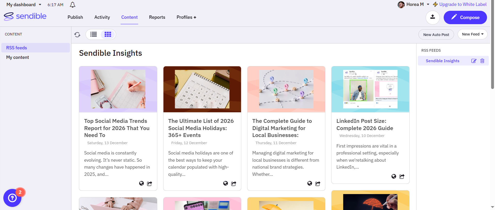Open the Activity tab
This screenshot has width=495, height=210.
click(x=102, y=17)
